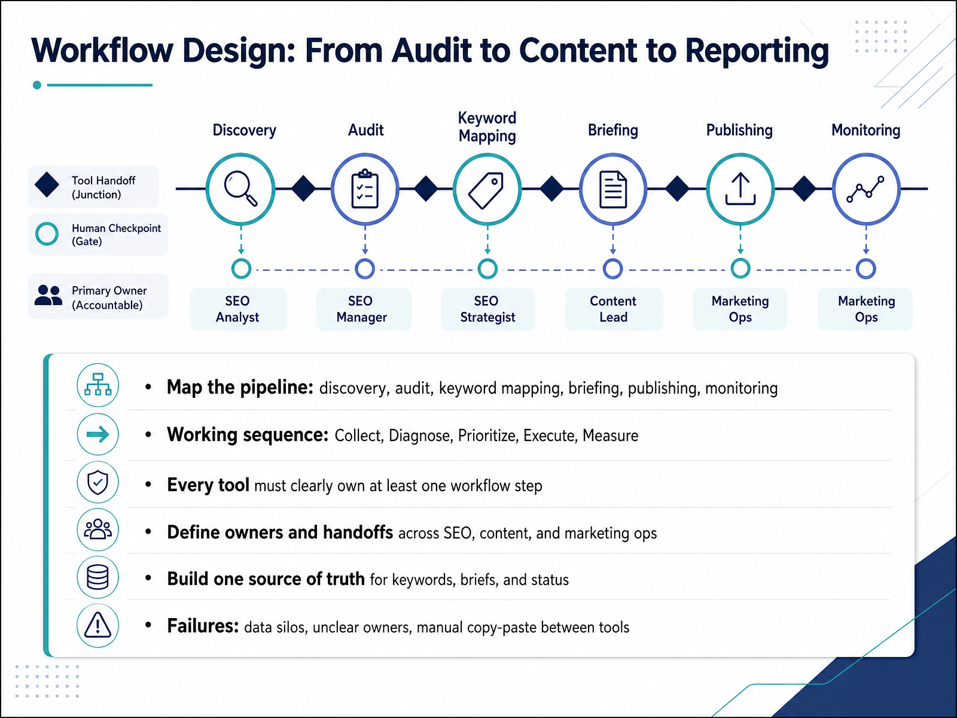This screenshot has height=718, width=957.
Task: Select the Marketing Ops box under Publishing
Action: [740, 309]
